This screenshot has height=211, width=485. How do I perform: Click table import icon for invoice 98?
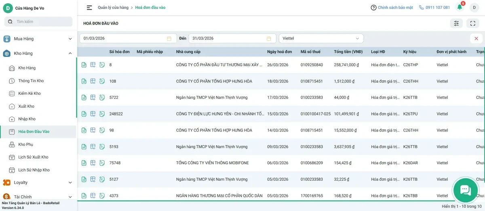coord(93,130)
